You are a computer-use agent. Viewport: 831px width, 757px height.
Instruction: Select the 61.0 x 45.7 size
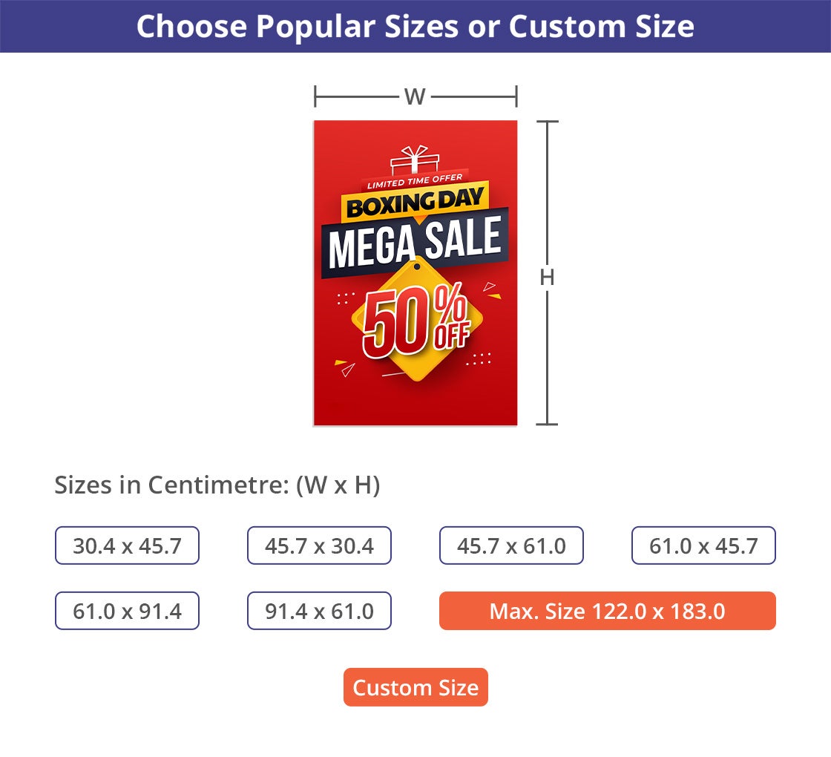pyautogui.click(x=703, y=546)
